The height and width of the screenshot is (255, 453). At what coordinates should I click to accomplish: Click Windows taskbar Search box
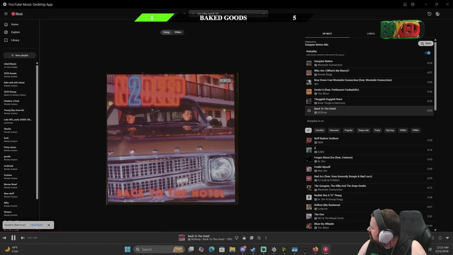pyautogui.click(x=159, y=249)
